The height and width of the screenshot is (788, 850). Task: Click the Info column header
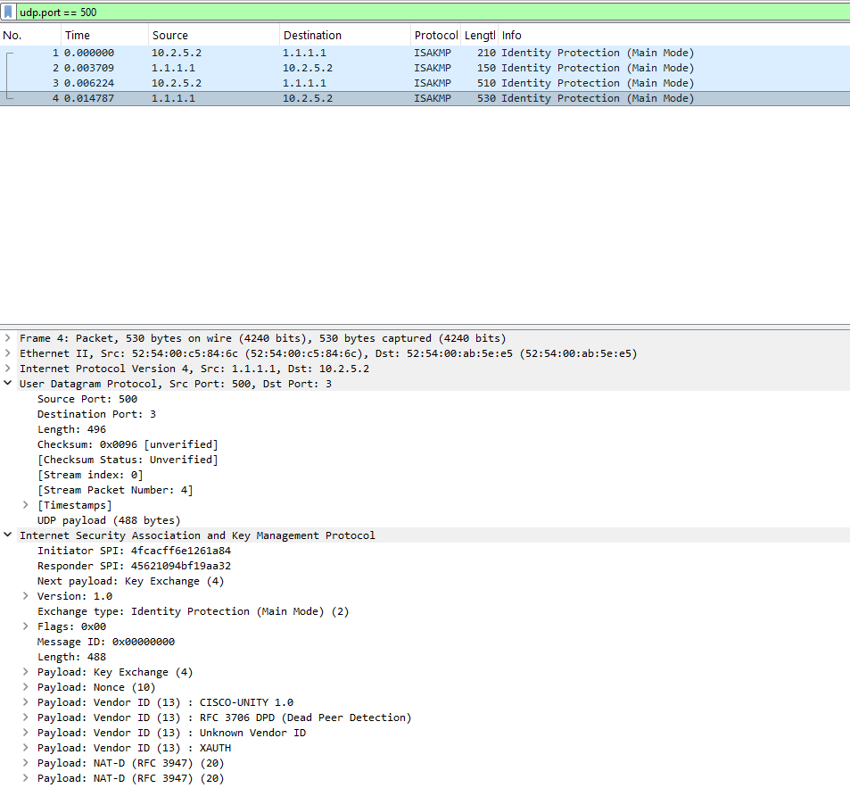pyautogui.click(x=512, y=36)
